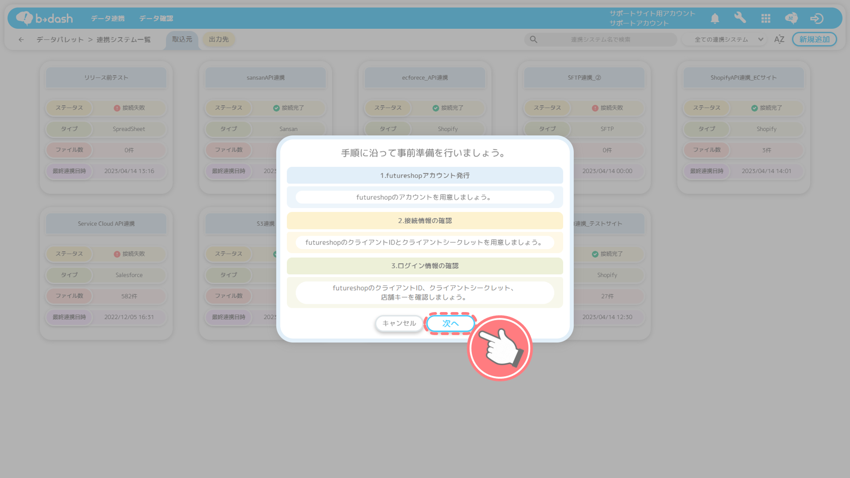Viewport: 850px width, 478px height.
Task: Click 接続失敗 status in リリース前テスト card
Action: click(129, 108)
